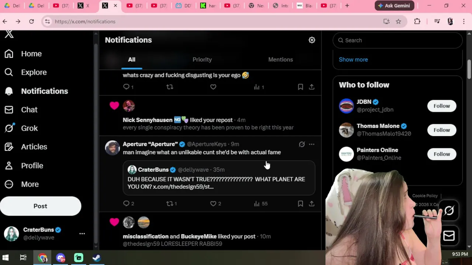The image size is (472, 265).
Task: Follow Painters Online
Action: pyautogui.click(x=442, y=154)
